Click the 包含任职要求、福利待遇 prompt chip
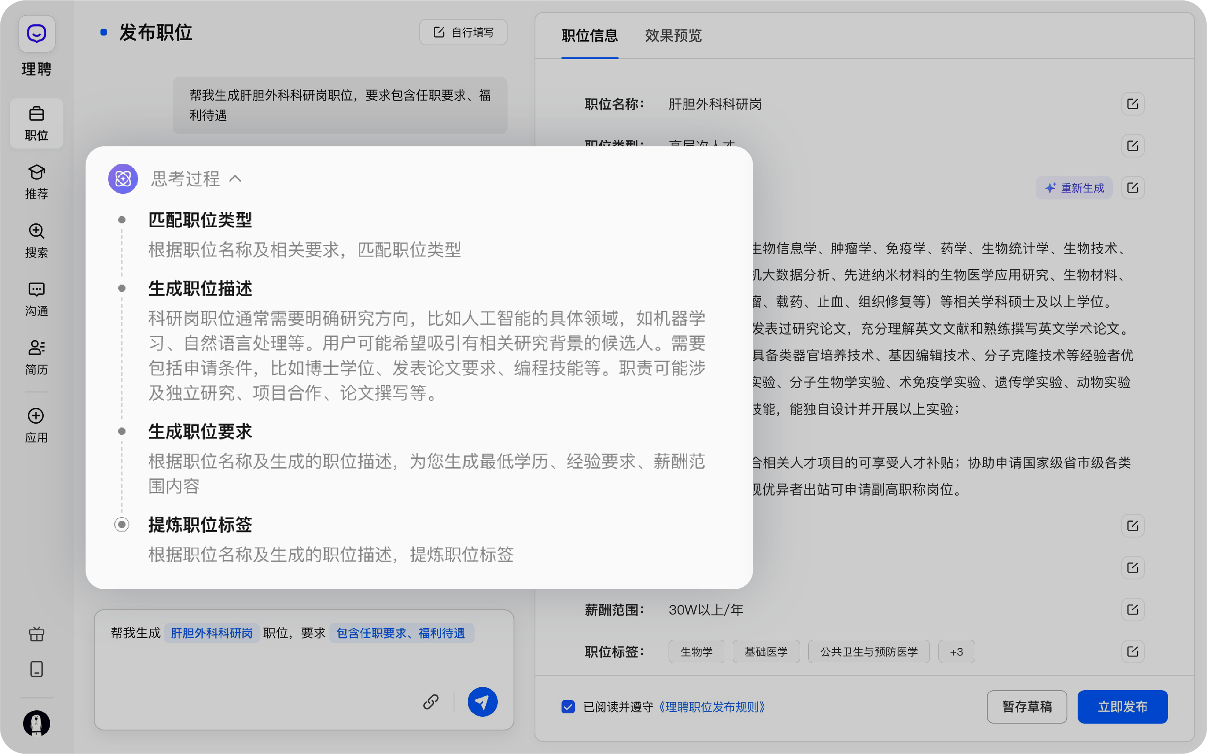 tap(401, 633)
